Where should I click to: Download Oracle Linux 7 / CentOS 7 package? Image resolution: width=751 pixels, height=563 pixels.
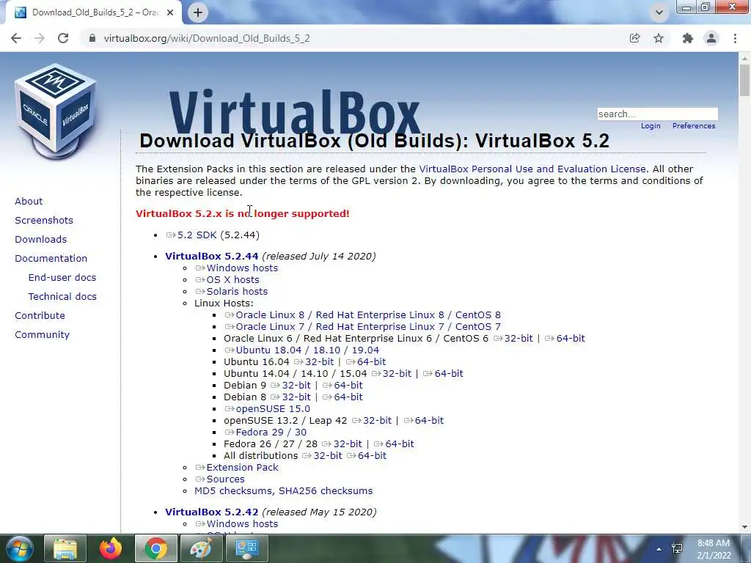tap(362, 326)
